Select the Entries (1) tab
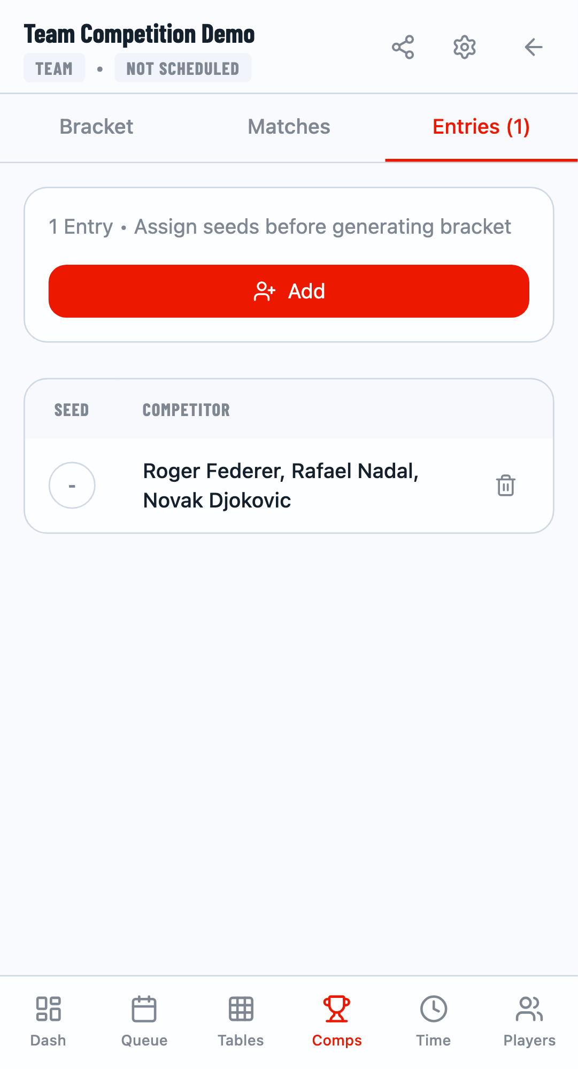 pos(481,127)
